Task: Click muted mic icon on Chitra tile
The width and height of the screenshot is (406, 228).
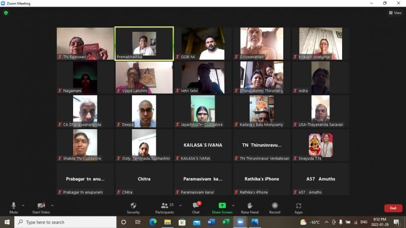Action: click(x=119, y=193)
